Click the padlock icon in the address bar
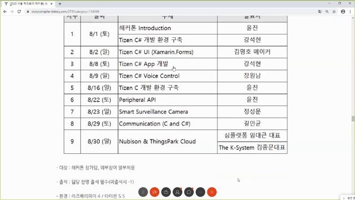 point(28,12)
